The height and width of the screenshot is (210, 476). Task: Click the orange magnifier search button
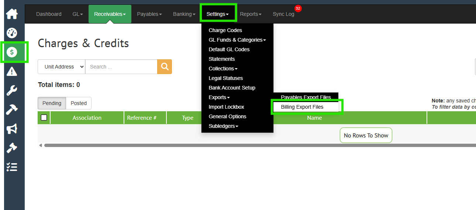click(165, 67)
